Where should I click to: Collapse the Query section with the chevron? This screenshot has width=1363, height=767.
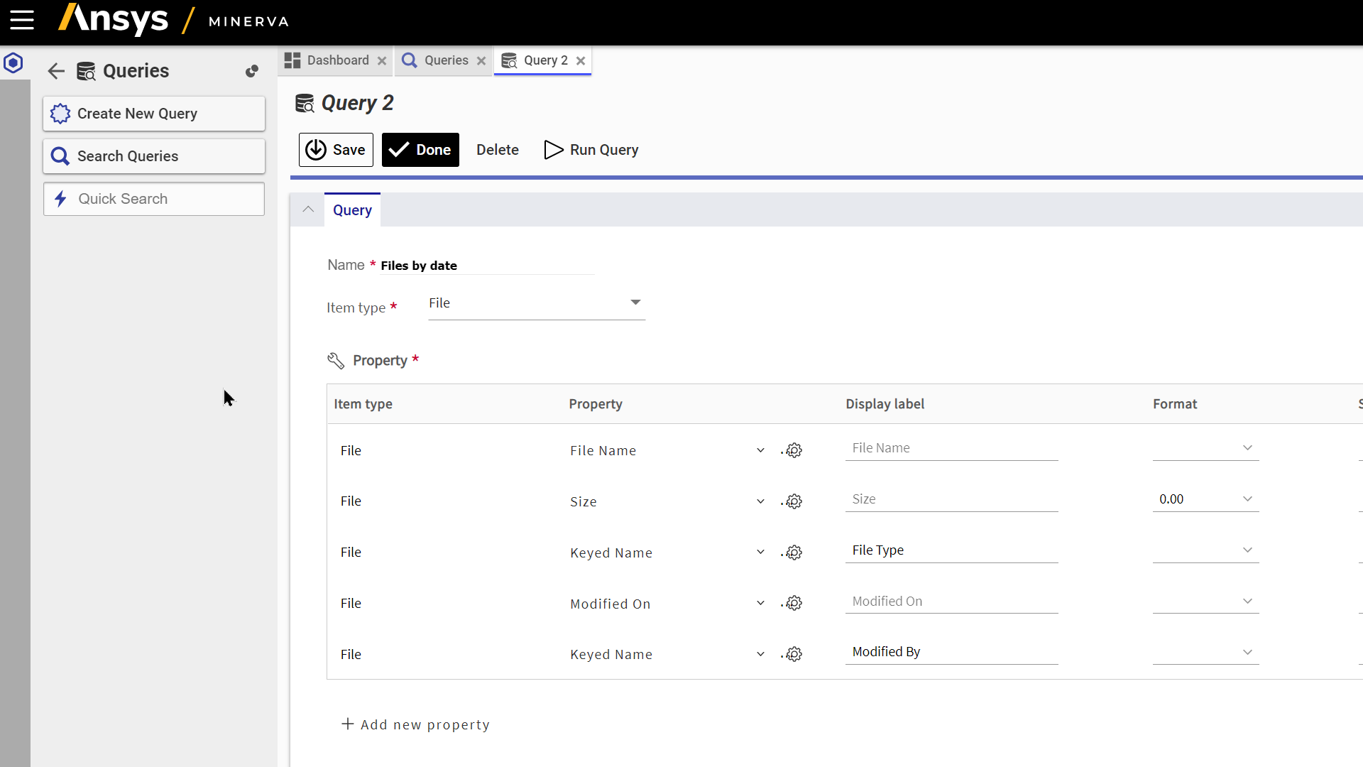point(307,208)
